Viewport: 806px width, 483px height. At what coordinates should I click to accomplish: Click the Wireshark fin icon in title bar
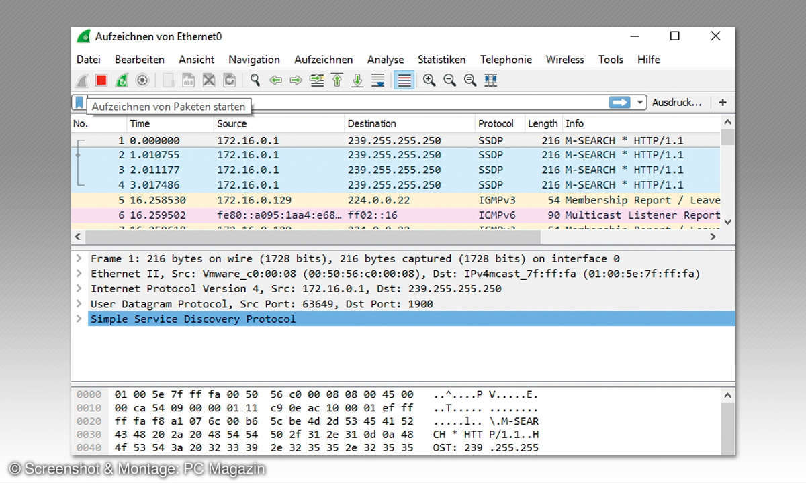pos(83,36)
